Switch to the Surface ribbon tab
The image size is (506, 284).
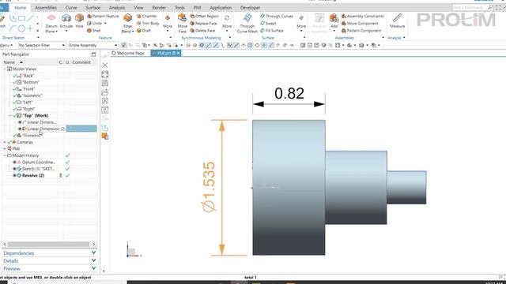(x=93, y=7)
